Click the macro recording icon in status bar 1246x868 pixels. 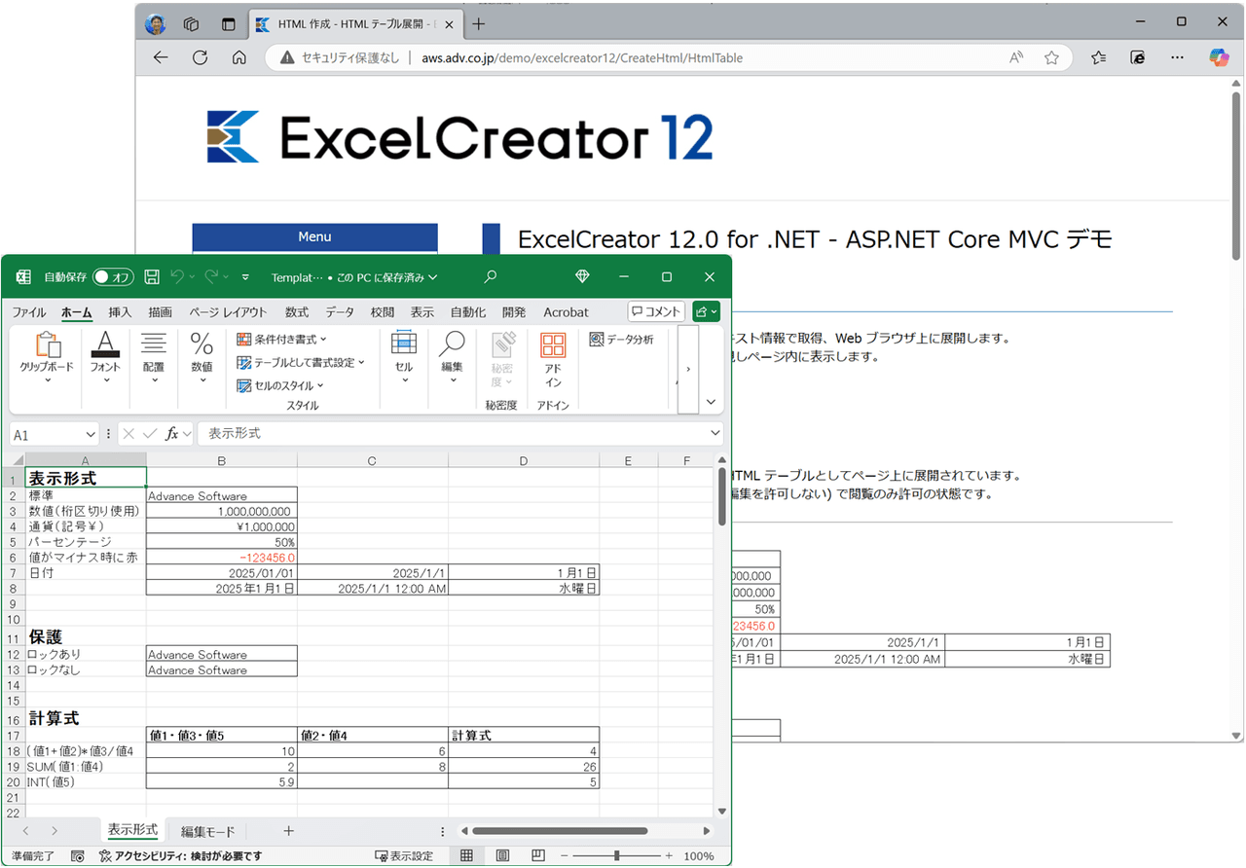pos(78,856)
